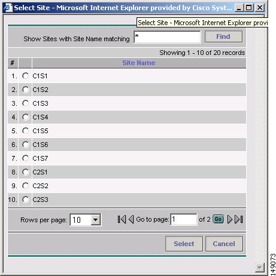Click the Go to page number field
The image size is (276, 276).
tap(184, 219)
